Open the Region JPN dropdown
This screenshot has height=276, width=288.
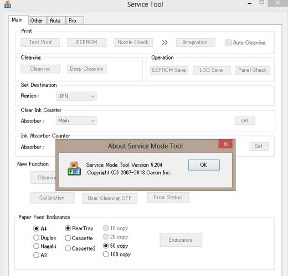(76, 96)
